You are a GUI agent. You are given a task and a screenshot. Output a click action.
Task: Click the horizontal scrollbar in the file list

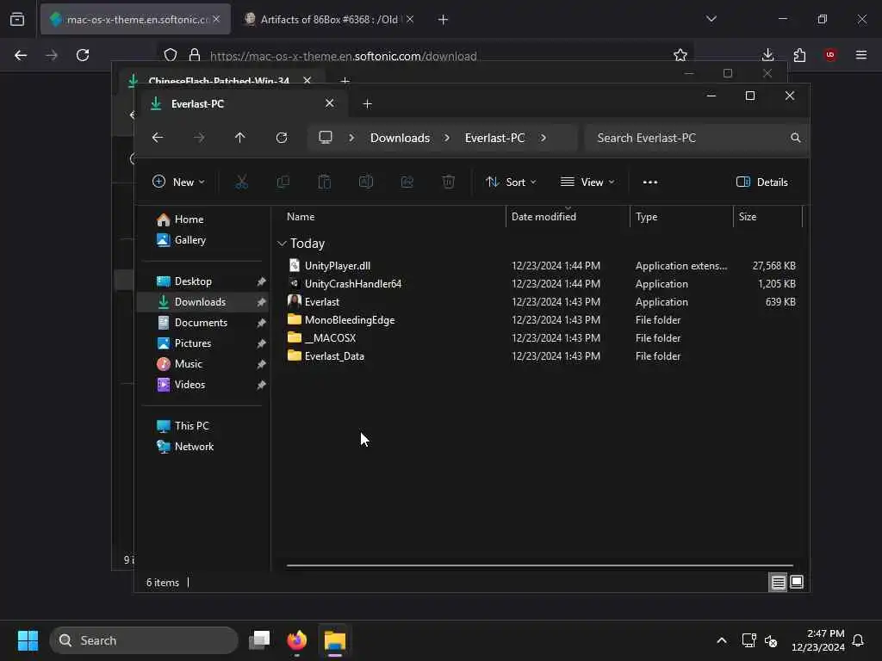point(539,565)
